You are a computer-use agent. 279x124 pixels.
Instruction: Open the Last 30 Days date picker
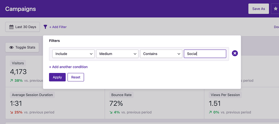click(23, 27)
